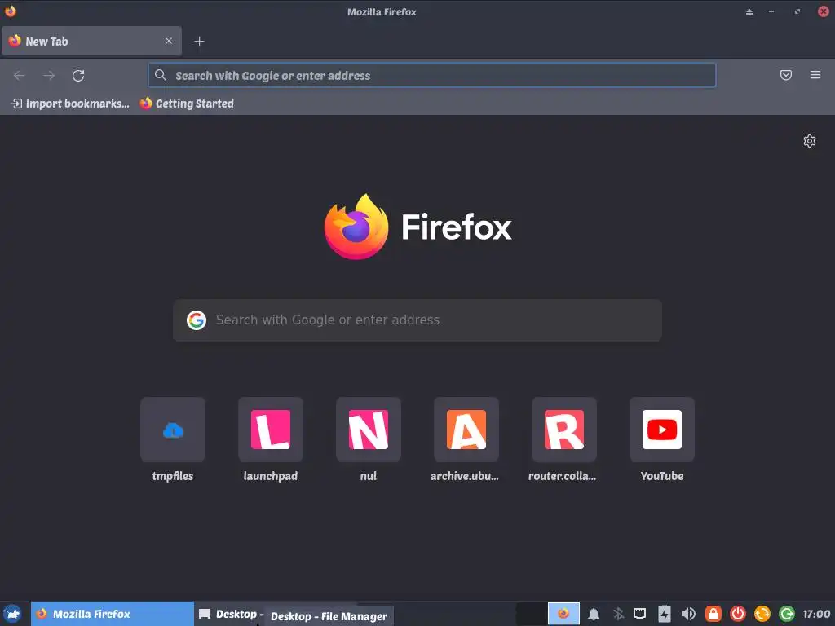Go forward using the forward arrow
Image resolution: width=835 pixels, height=626 pixels.
point(49,76)
